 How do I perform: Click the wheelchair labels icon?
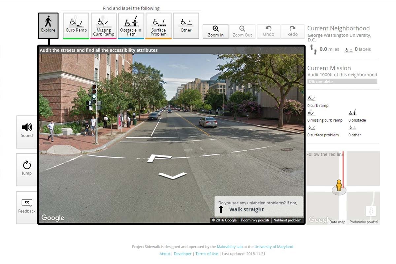[x=348, y=50]
